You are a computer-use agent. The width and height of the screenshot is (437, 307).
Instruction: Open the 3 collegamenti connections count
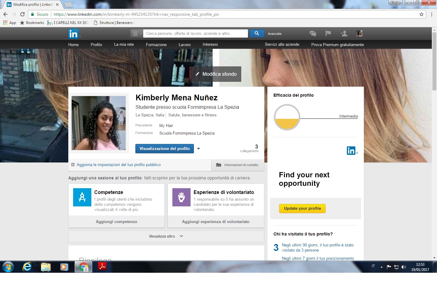tap(249, 148)
